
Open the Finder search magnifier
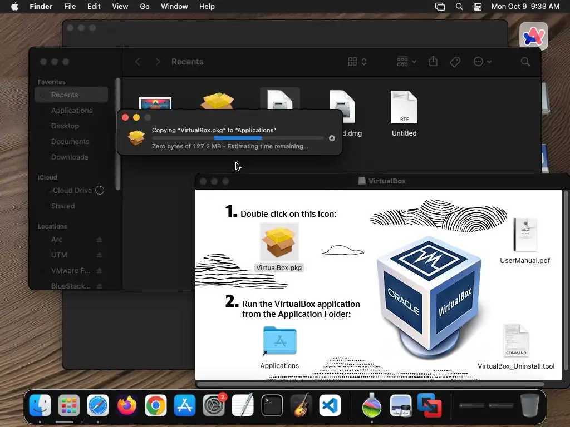[x=525, y=62]
